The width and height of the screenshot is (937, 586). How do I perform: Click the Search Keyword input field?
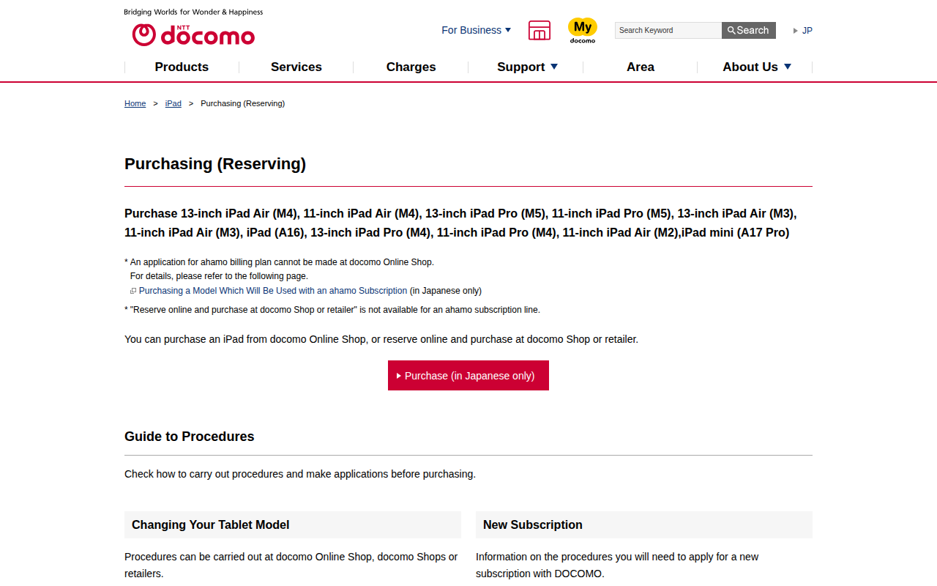coord(668,30)
